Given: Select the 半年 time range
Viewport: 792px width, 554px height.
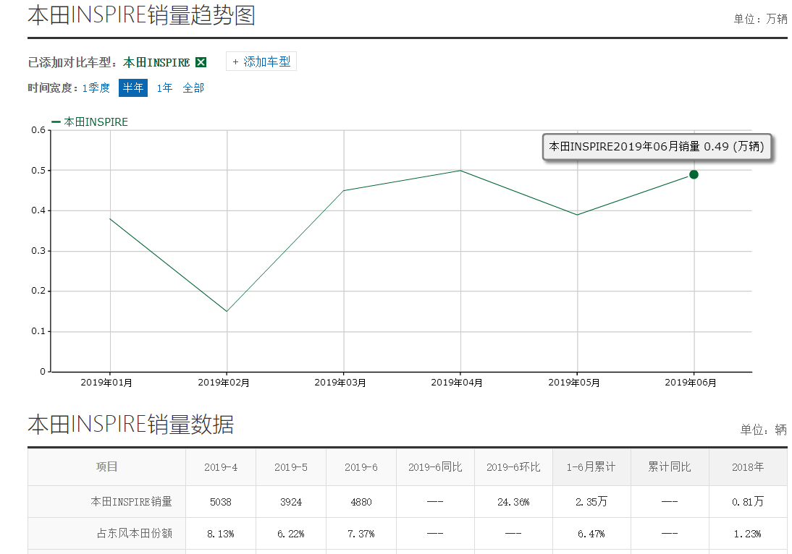Looking at the screenshot, I should (132, 88).
